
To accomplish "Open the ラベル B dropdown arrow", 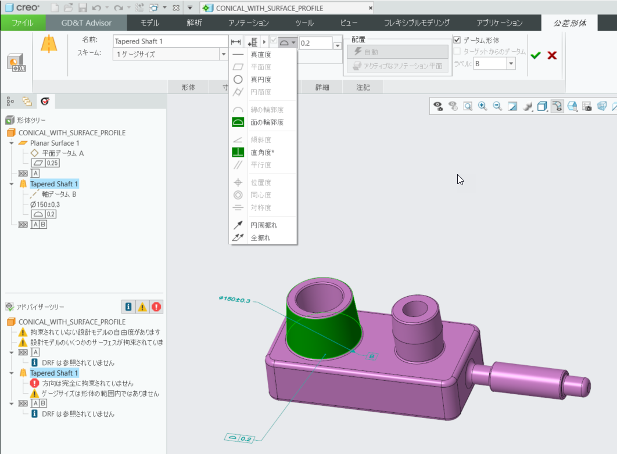I will pyautogui.click(x=511, y=63).
